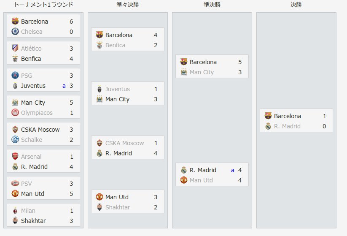Screen dimensions: 347x236
Task: Click Chelsea crest in first round
Action: [15, 32]
